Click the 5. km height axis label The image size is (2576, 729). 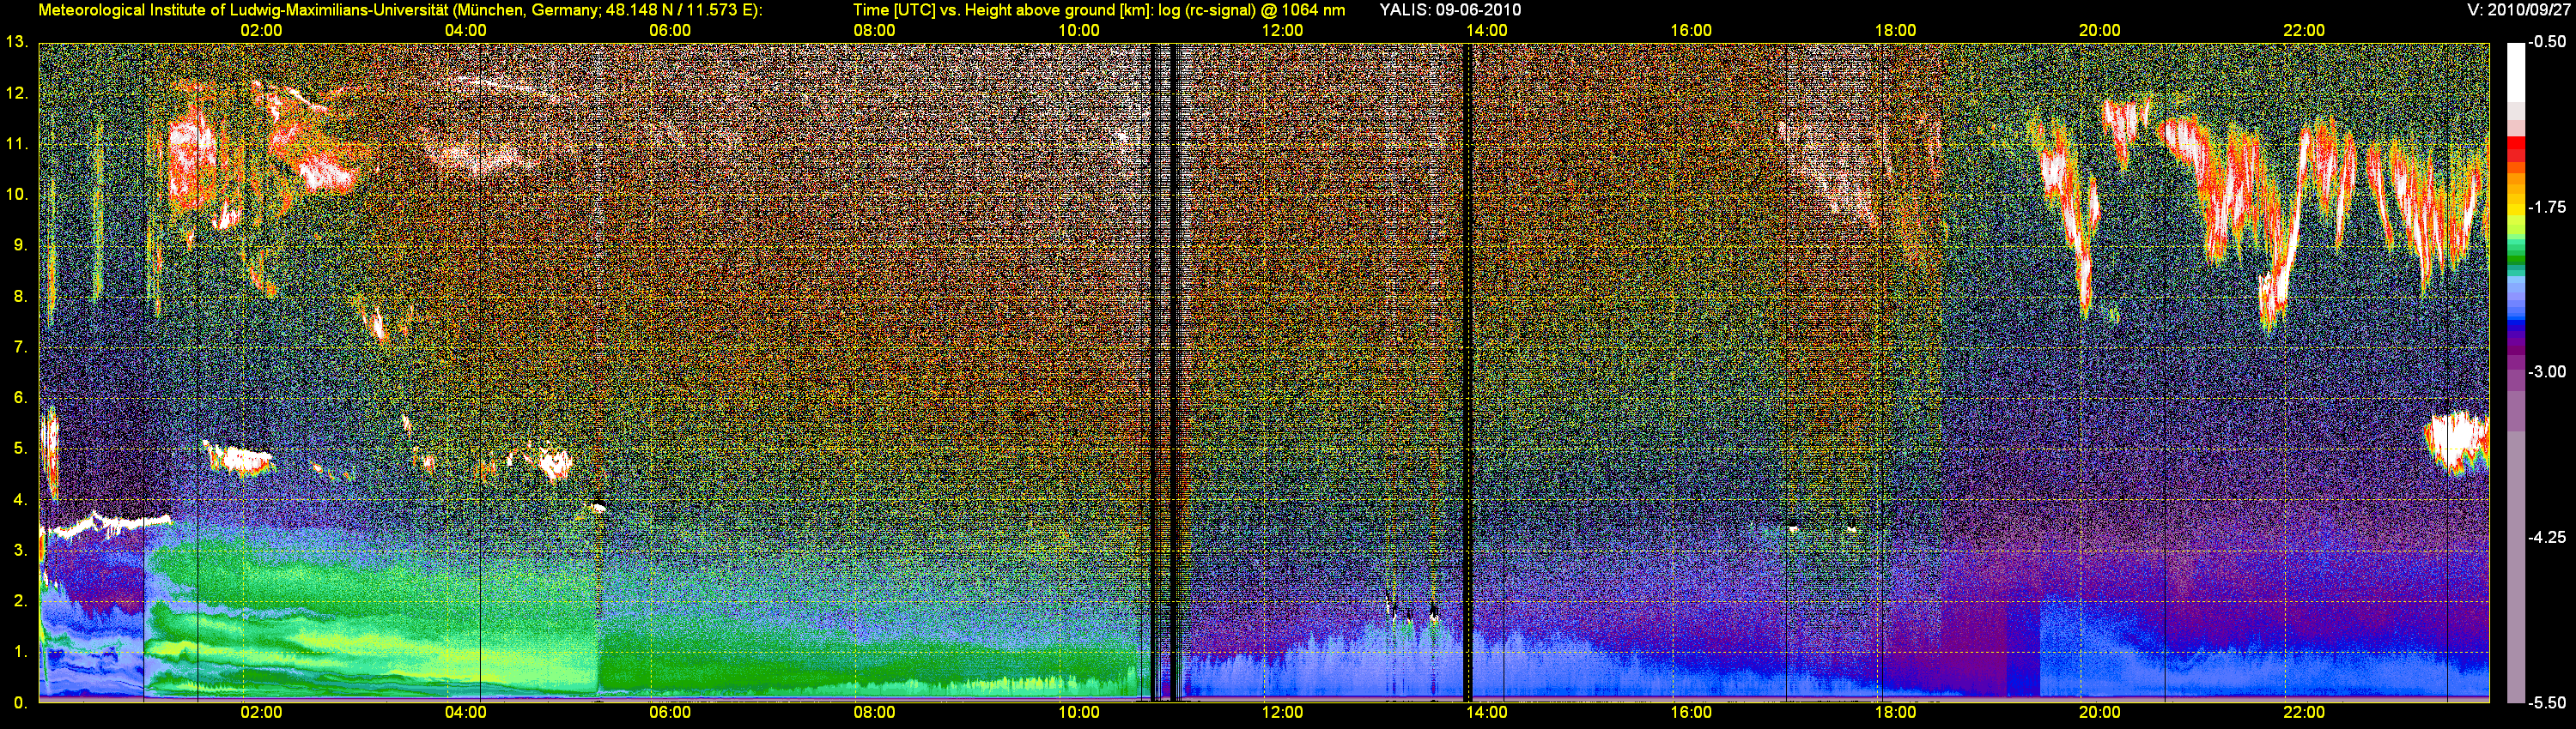(x=20, y=449)
